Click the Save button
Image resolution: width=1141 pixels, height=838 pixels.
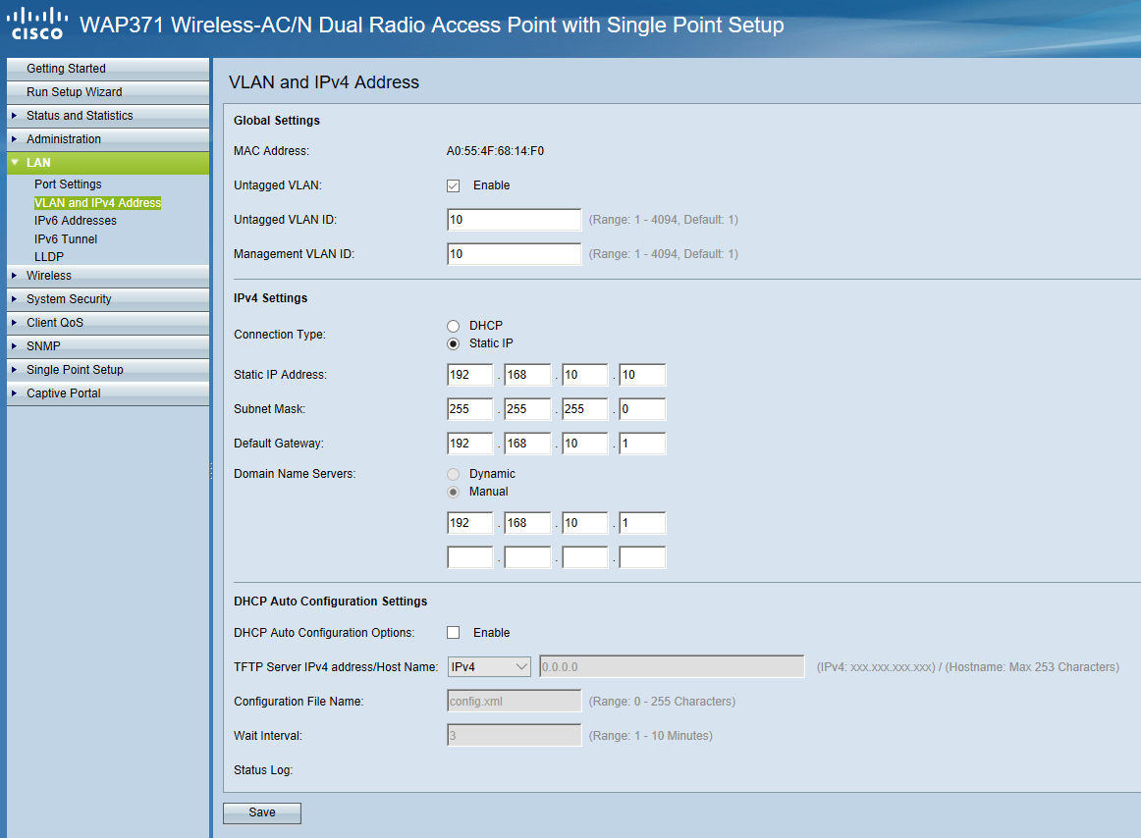coord(262,813)
